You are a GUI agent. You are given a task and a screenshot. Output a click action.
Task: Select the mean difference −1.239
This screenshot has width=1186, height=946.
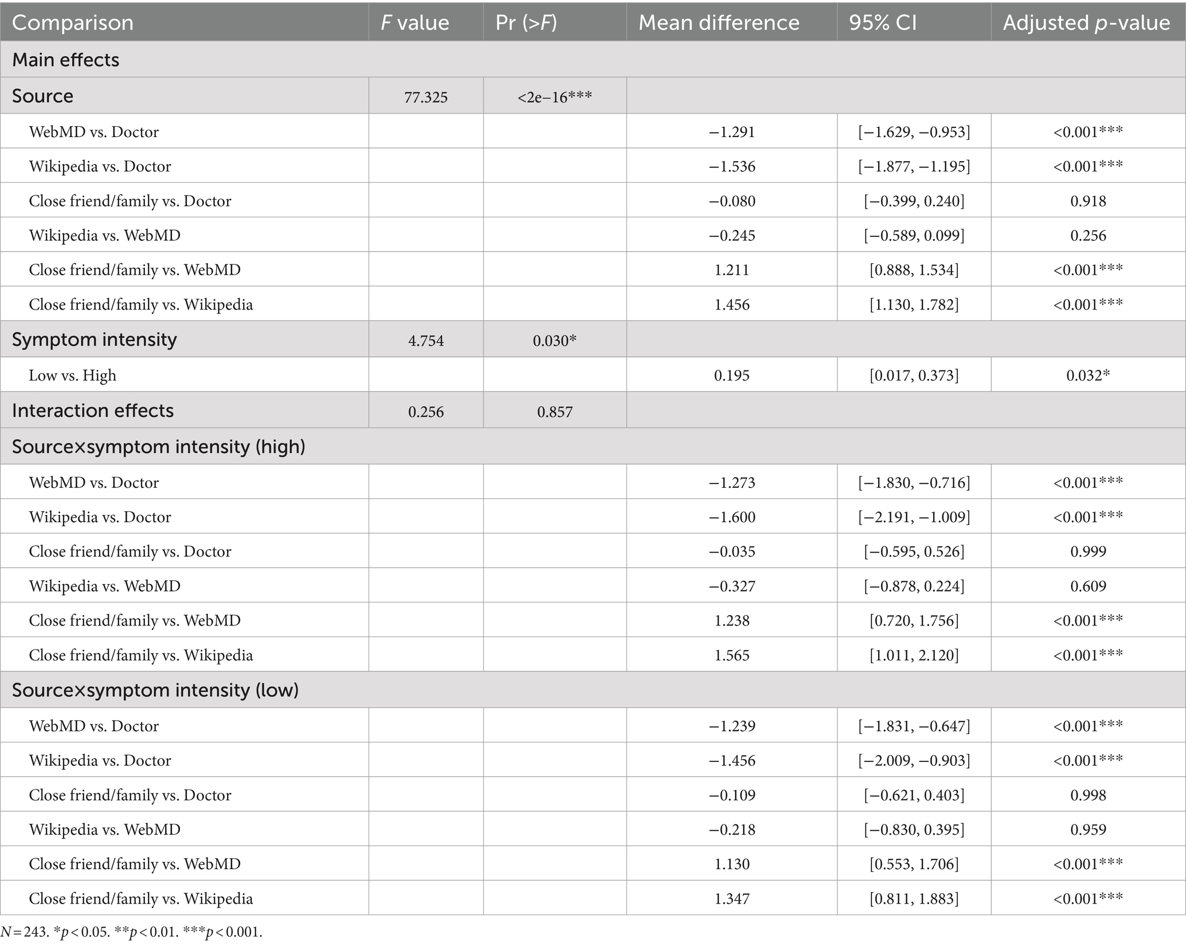(732, 726)
